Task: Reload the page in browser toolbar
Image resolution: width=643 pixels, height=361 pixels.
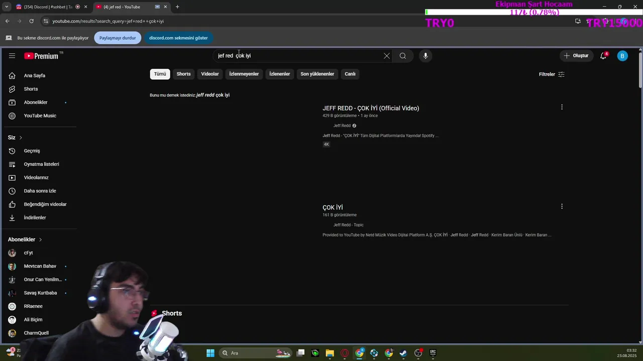Action: point(31,21)
